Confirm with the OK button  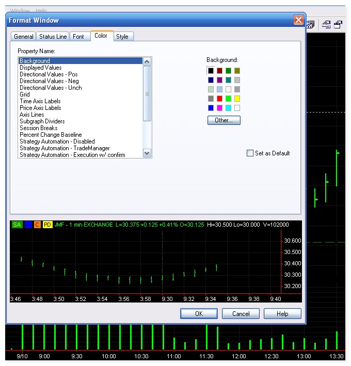click(199, 313)
